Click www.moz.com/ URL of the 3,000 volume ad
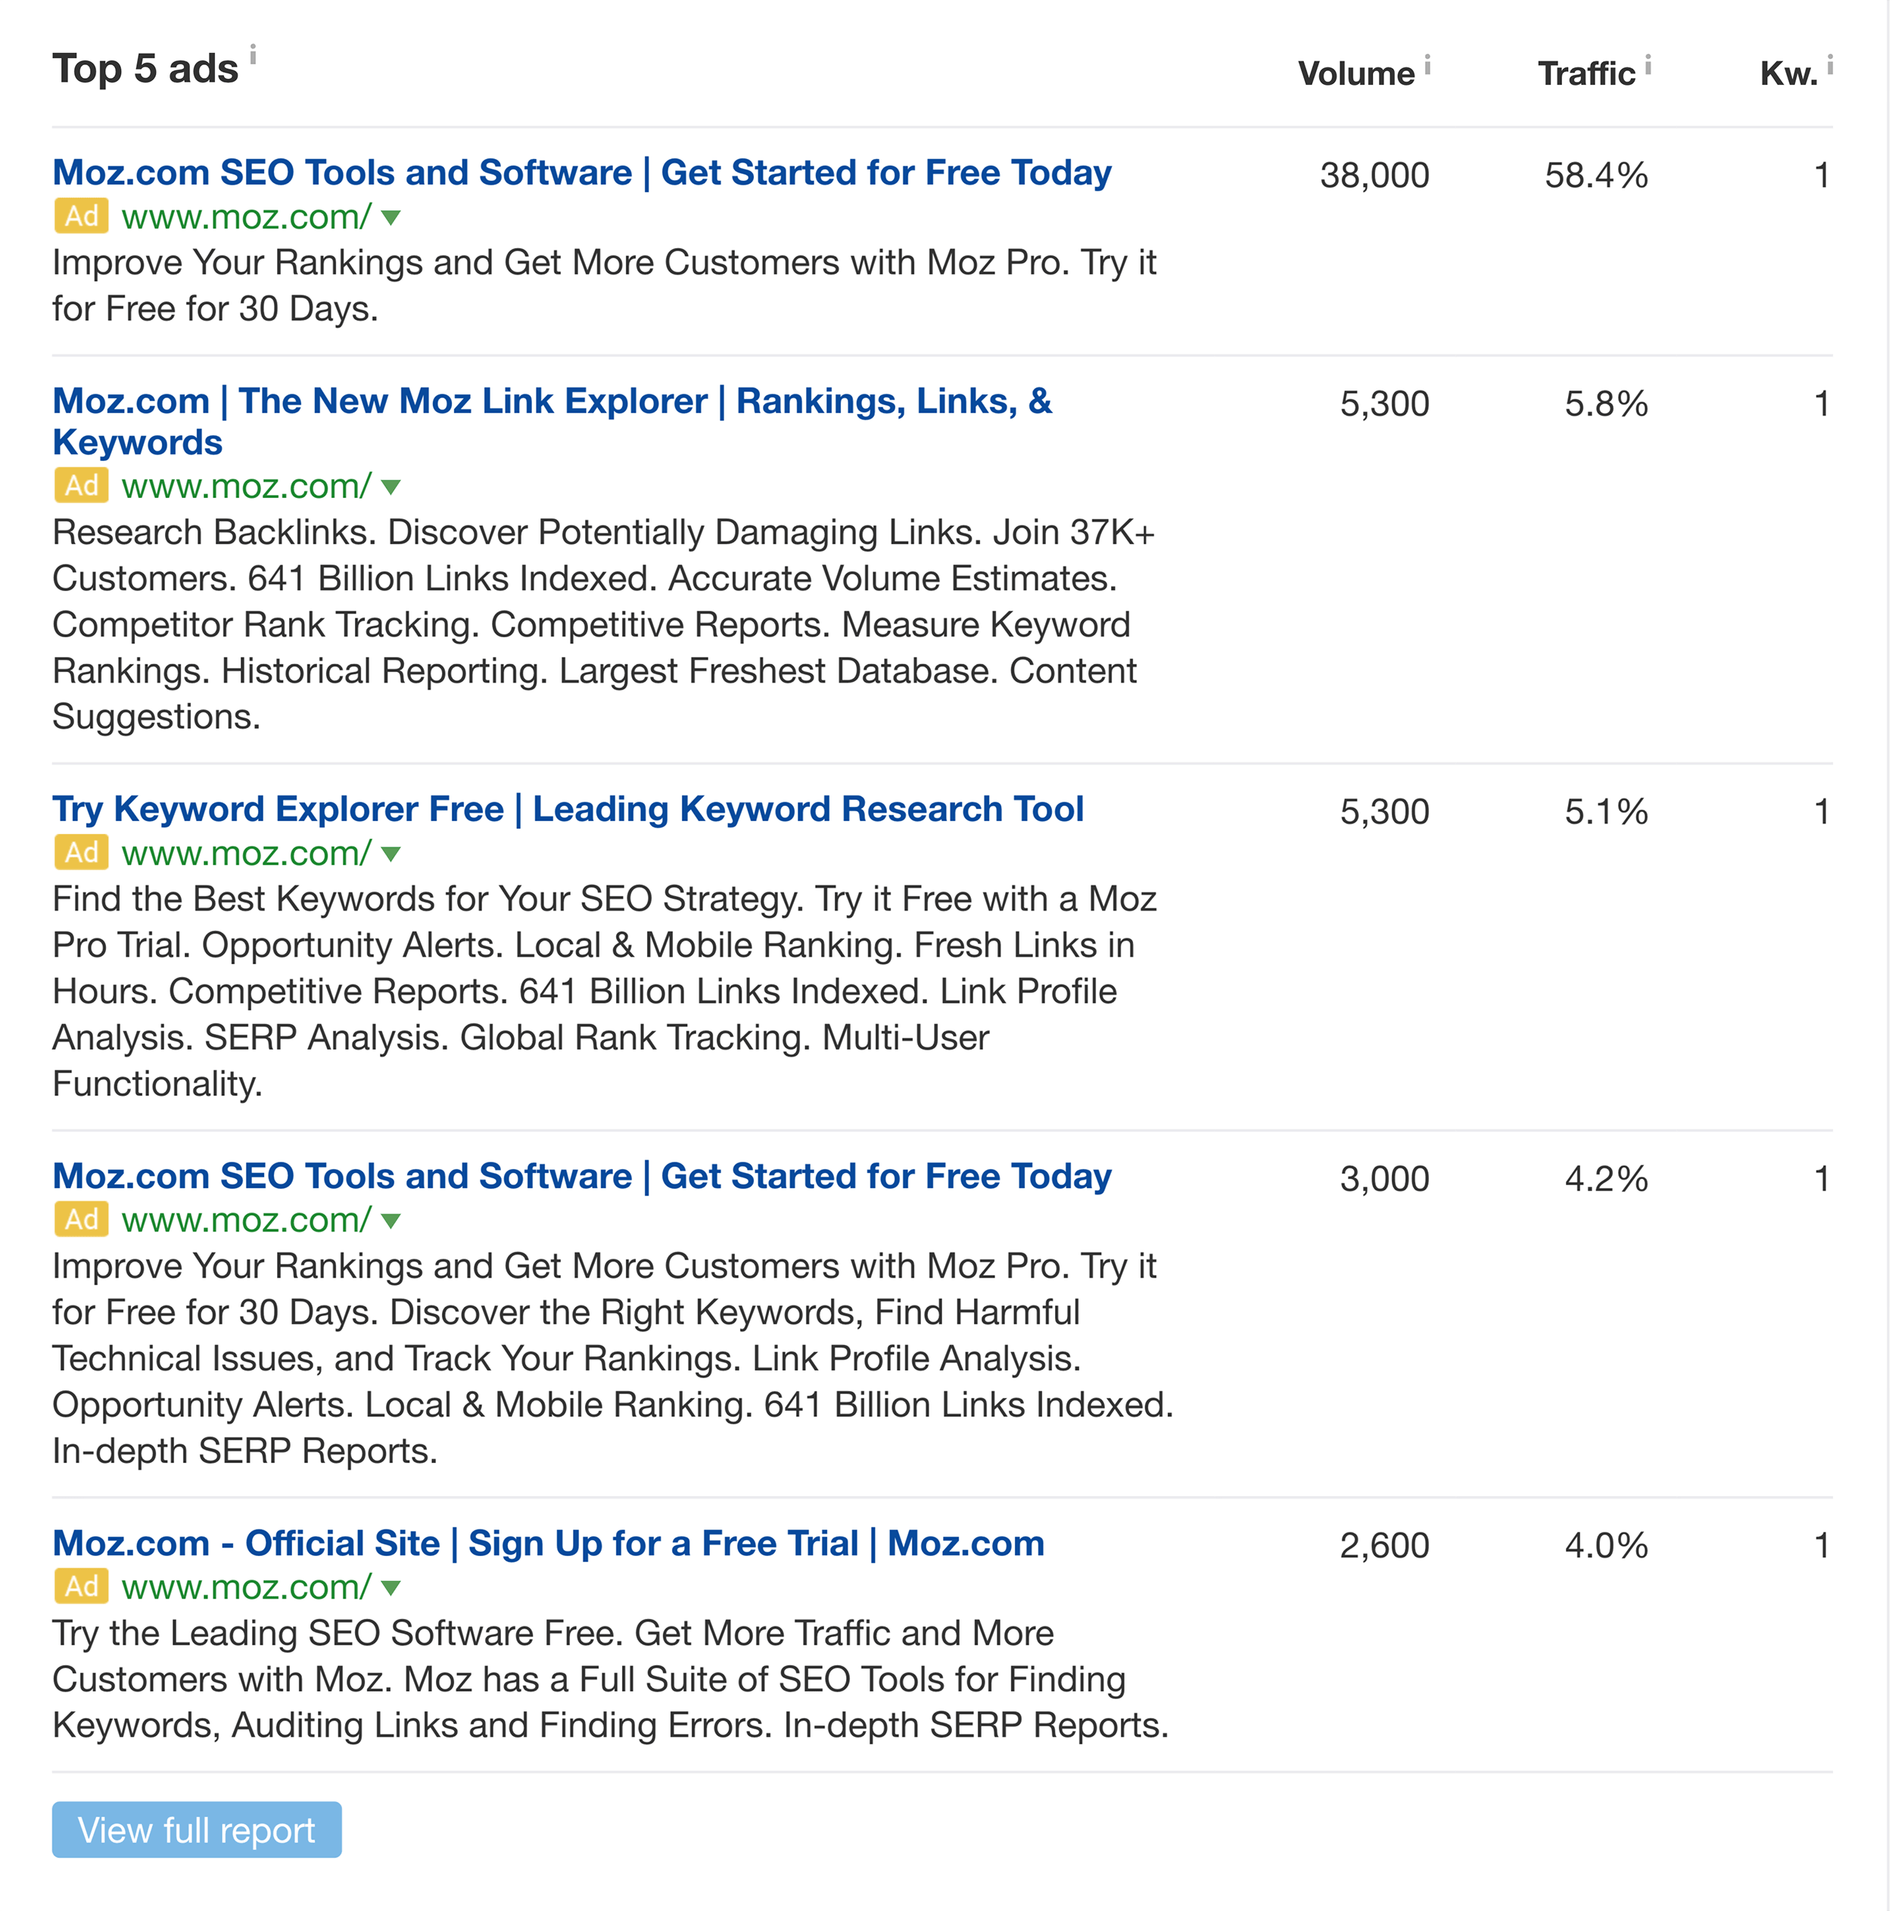 (246, 1219)
